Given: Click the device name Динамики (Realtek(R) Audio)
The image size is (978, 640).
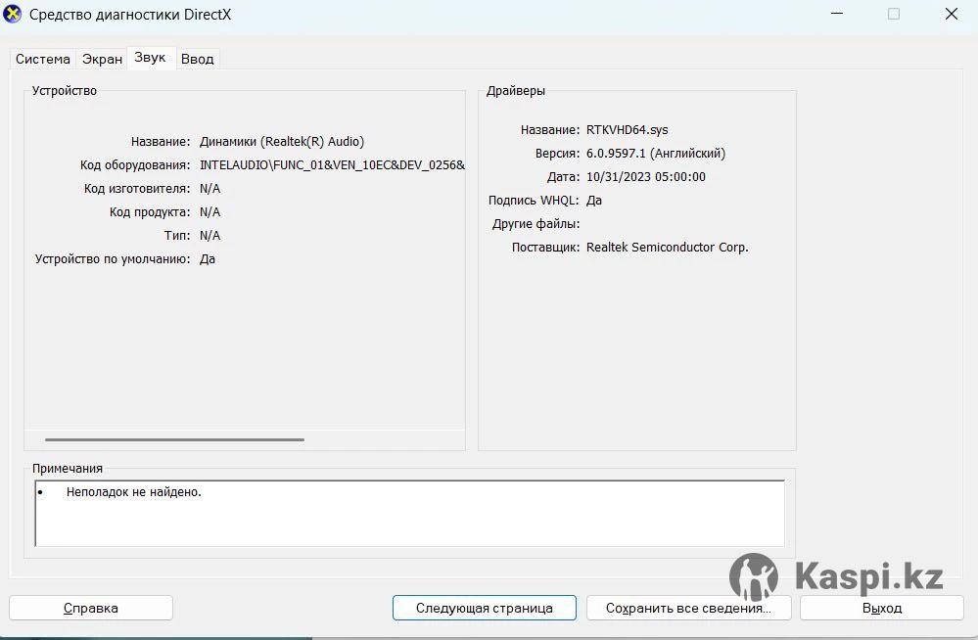Looking at the screenshot, I should click(x=282, y=142).
